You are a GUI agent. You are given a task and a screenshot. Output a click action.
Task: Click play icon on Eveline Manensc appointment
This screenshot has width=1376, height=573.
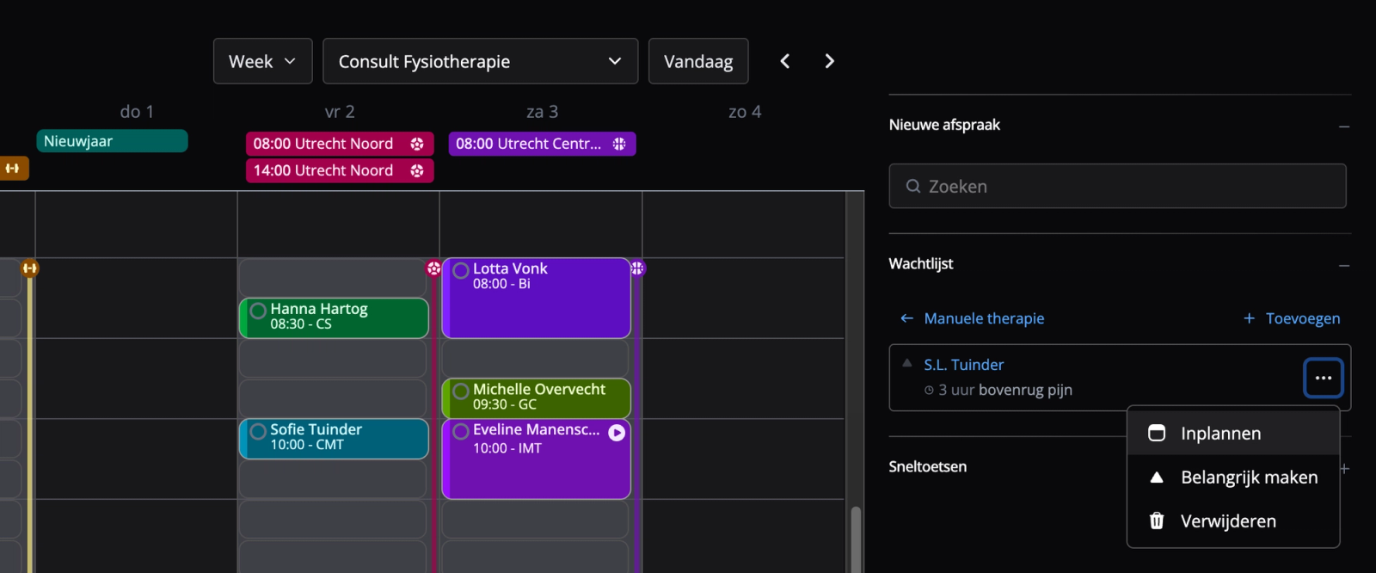617,433
